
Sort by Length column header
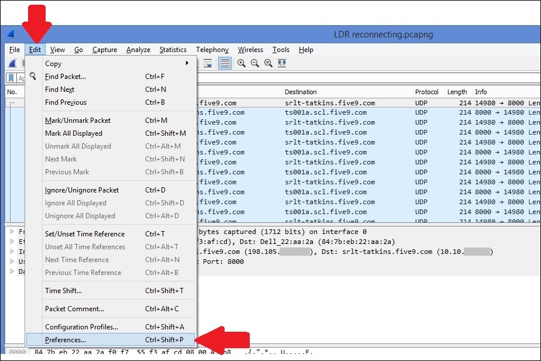pyautogui.click(x=459, y=92)
